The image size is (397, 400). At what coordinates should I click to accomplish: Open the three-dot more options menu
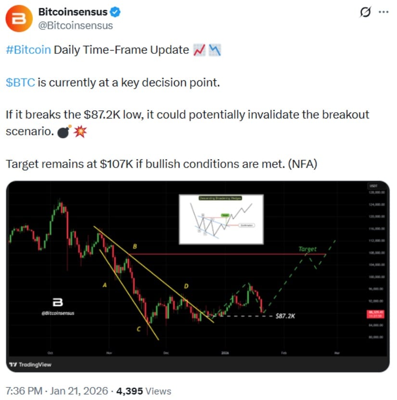pos(384,13)
